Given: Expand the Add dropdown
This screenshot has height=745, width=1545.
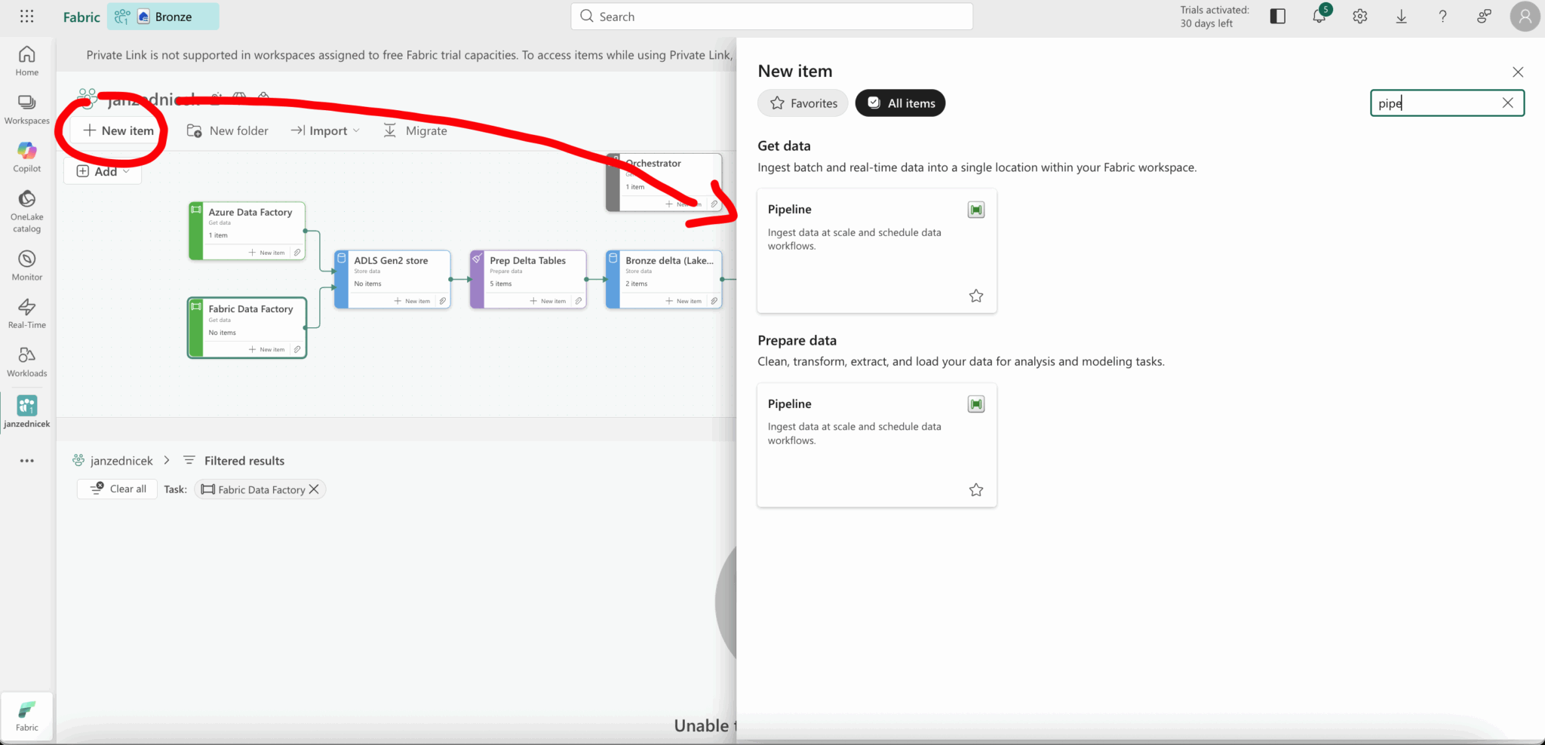Looking at the screenshot, I should [103, 171].
